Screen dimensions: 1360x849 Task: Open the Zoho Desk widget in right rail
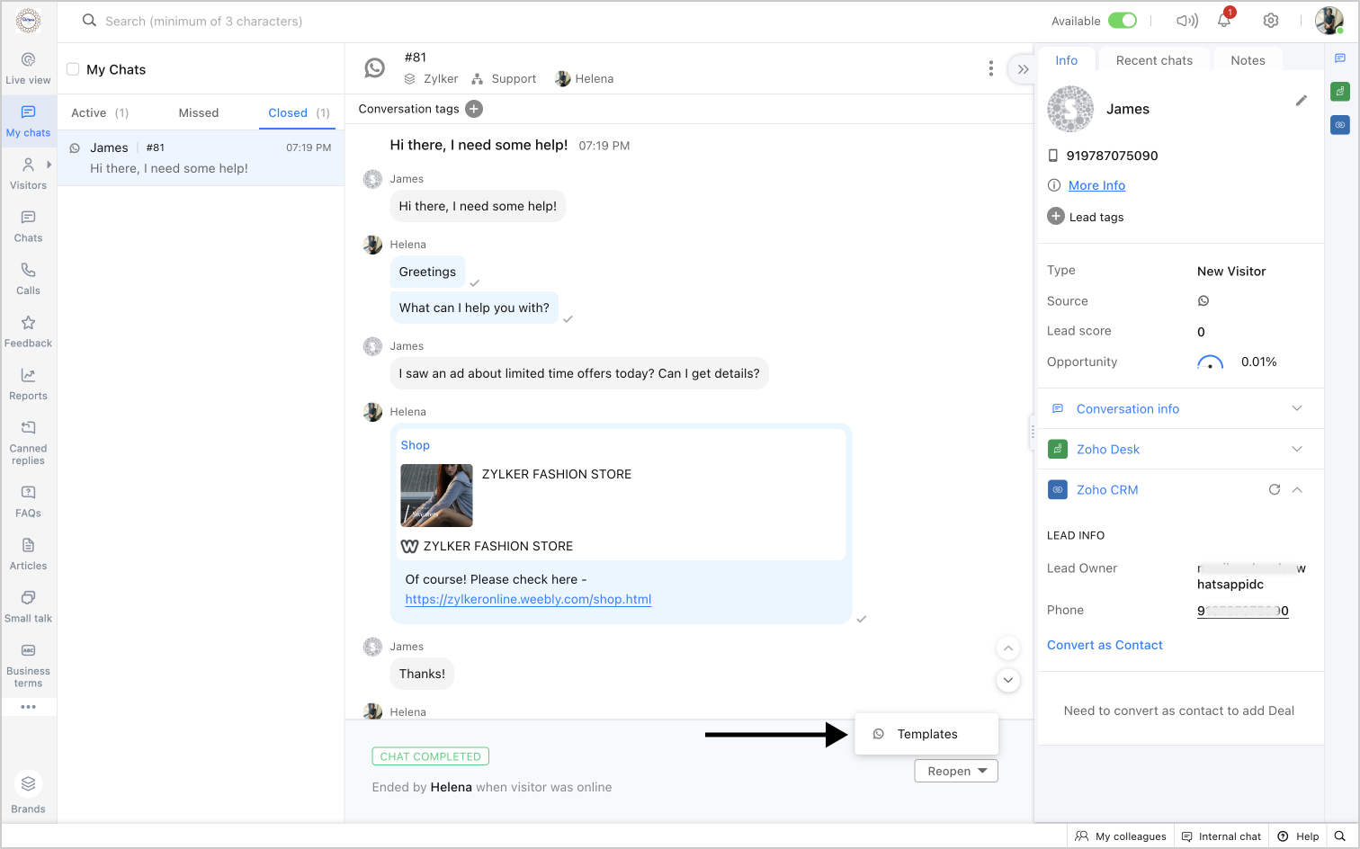point(1340,91)
